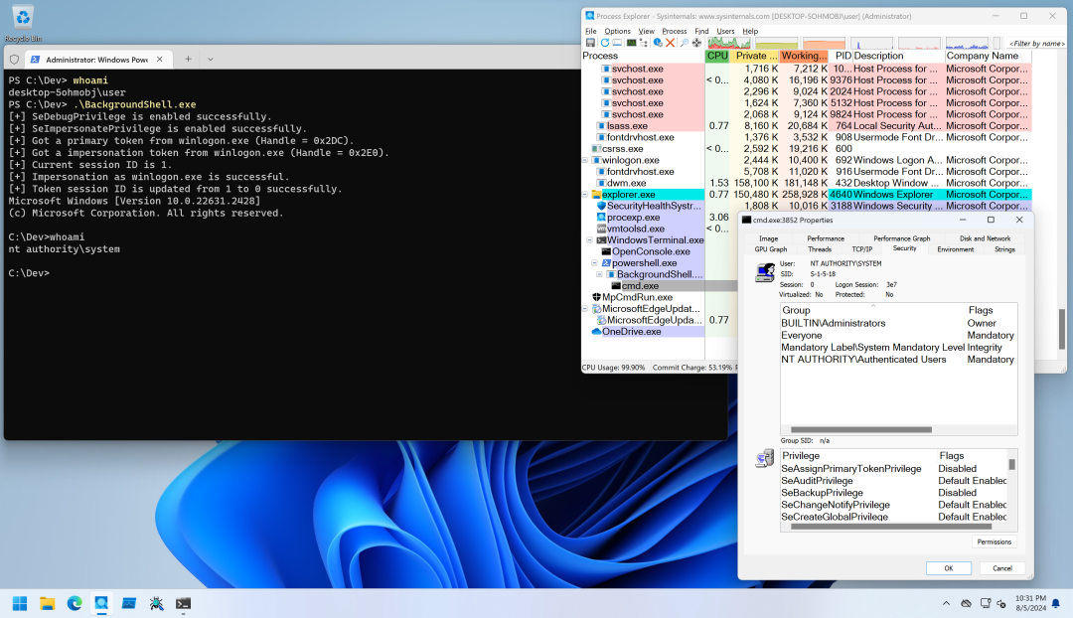Open Recycle Bin on the desktop
This screenshot has height=618, width=1073.
tap(23, 23)
